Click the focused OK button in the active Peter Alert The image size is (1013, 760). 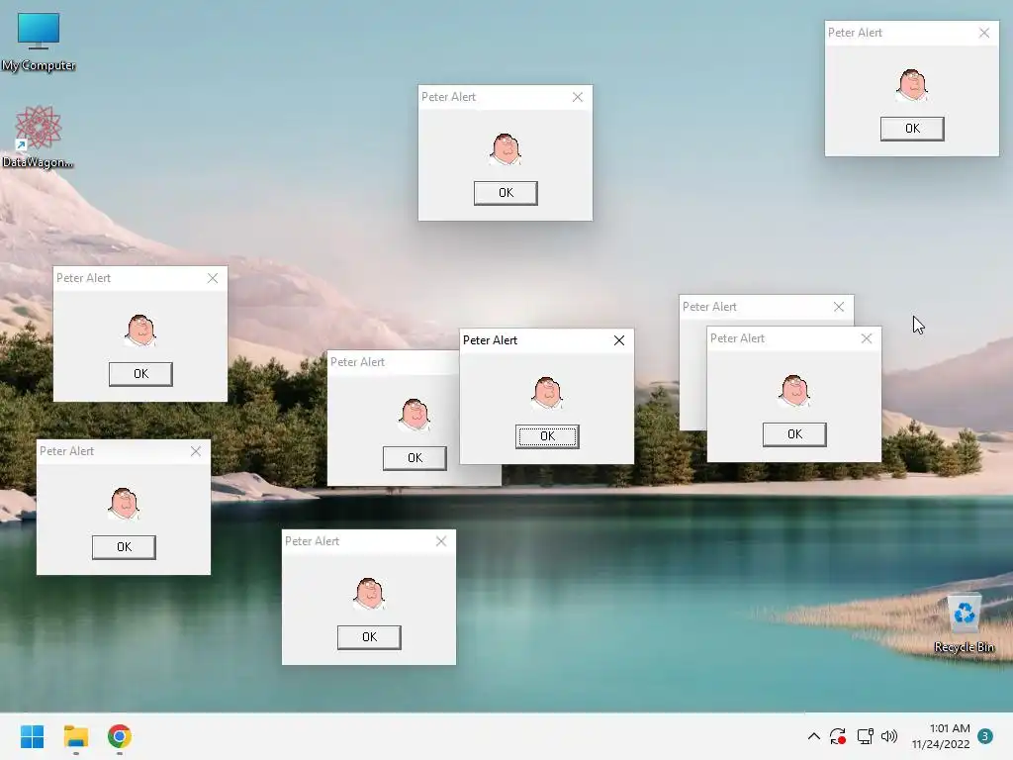pos(547,436)
